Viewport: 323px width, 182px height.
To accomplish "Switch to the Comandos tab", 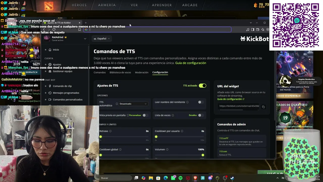I will (x=100, y=73).
